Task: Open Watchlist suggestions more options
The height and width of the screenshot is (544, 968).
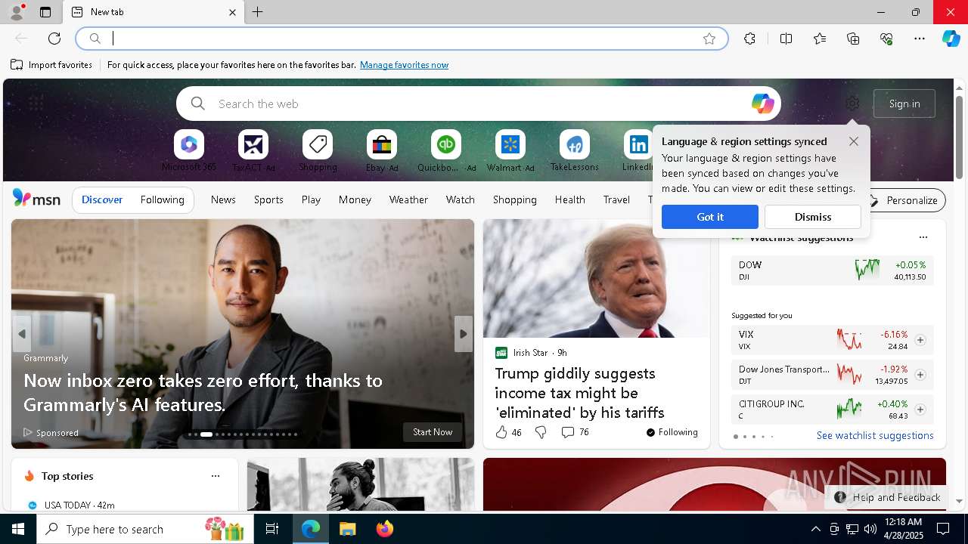Action: pos(923,237)
